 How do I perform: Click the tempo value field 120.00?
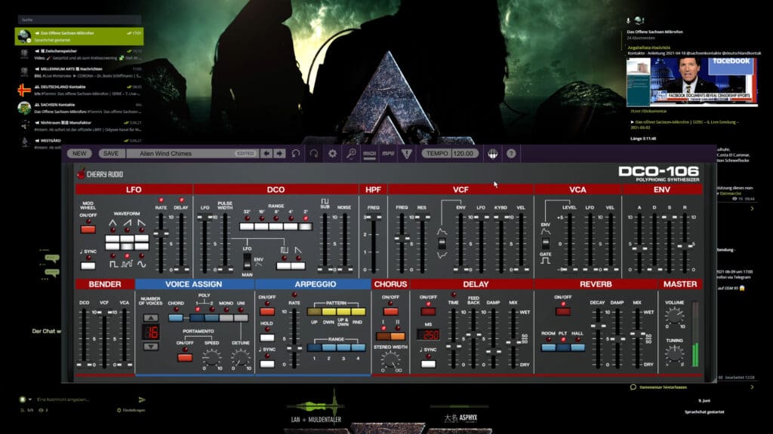click(463, 154)
